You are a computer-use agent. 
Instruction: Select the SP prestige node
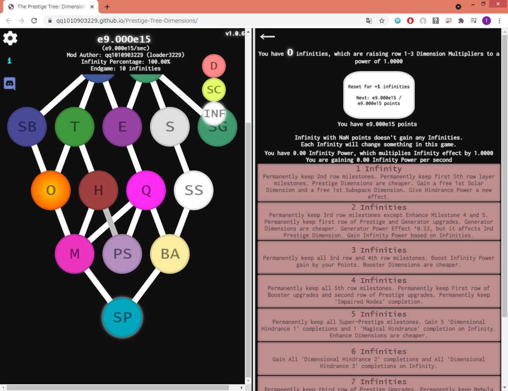click(122, 318)
